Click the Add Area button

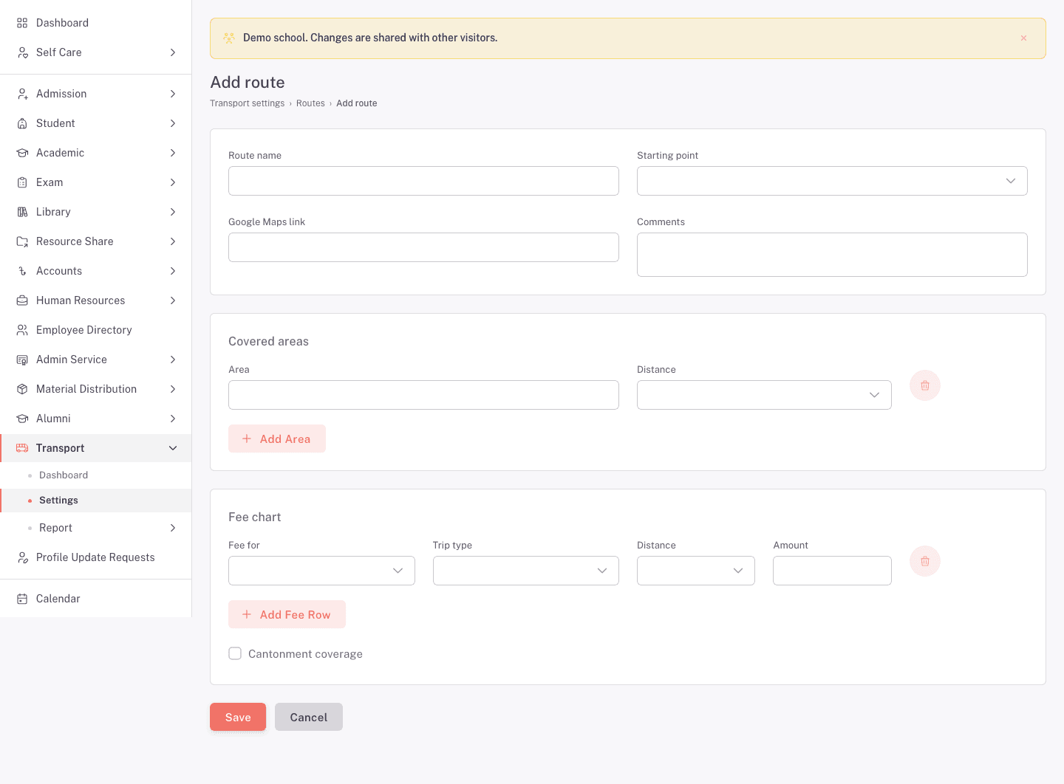tap(277, 439)
